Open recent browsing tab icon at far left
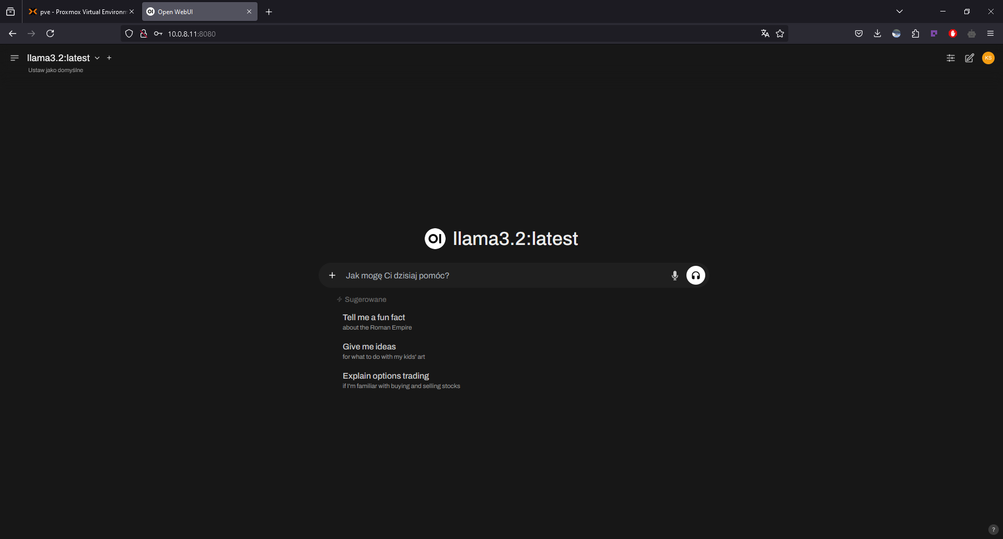This screenshot has height=539, width=1003. point(10,11)
